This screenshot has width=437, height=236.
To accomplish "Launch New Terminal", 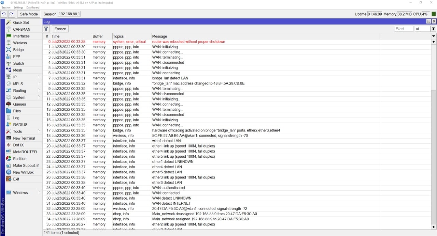I will pyautogui.click(x=24, y=138).
